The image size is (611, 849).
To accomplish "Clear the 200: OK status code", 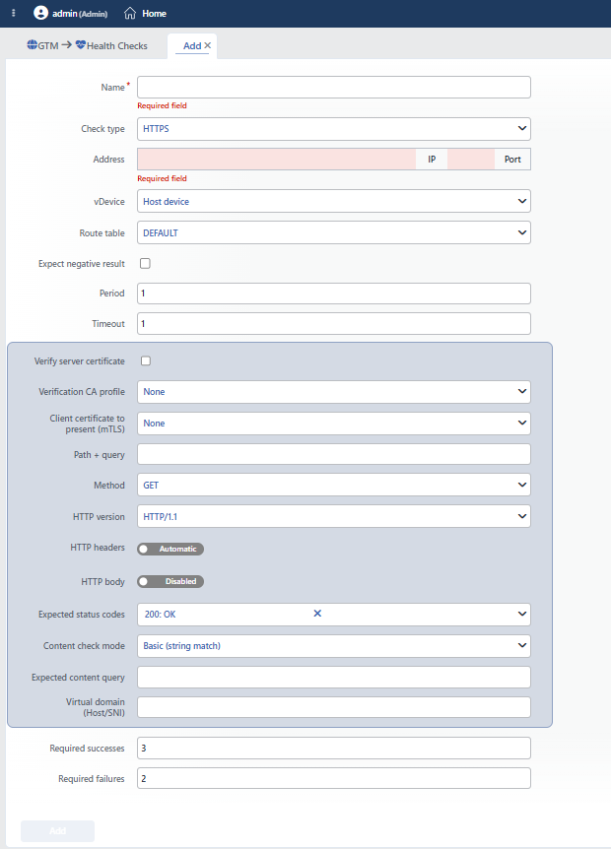I will coord(317,613).
